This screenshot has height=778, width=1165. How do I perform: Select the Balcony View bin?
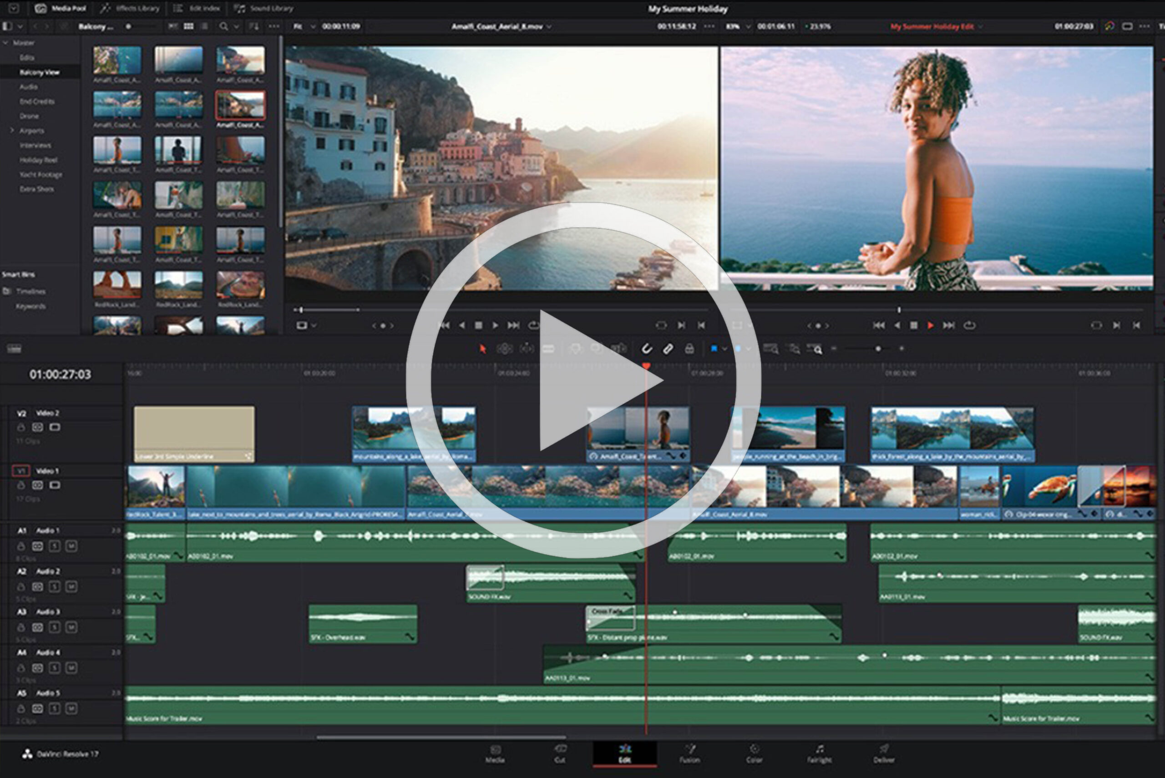pos(40,72)
